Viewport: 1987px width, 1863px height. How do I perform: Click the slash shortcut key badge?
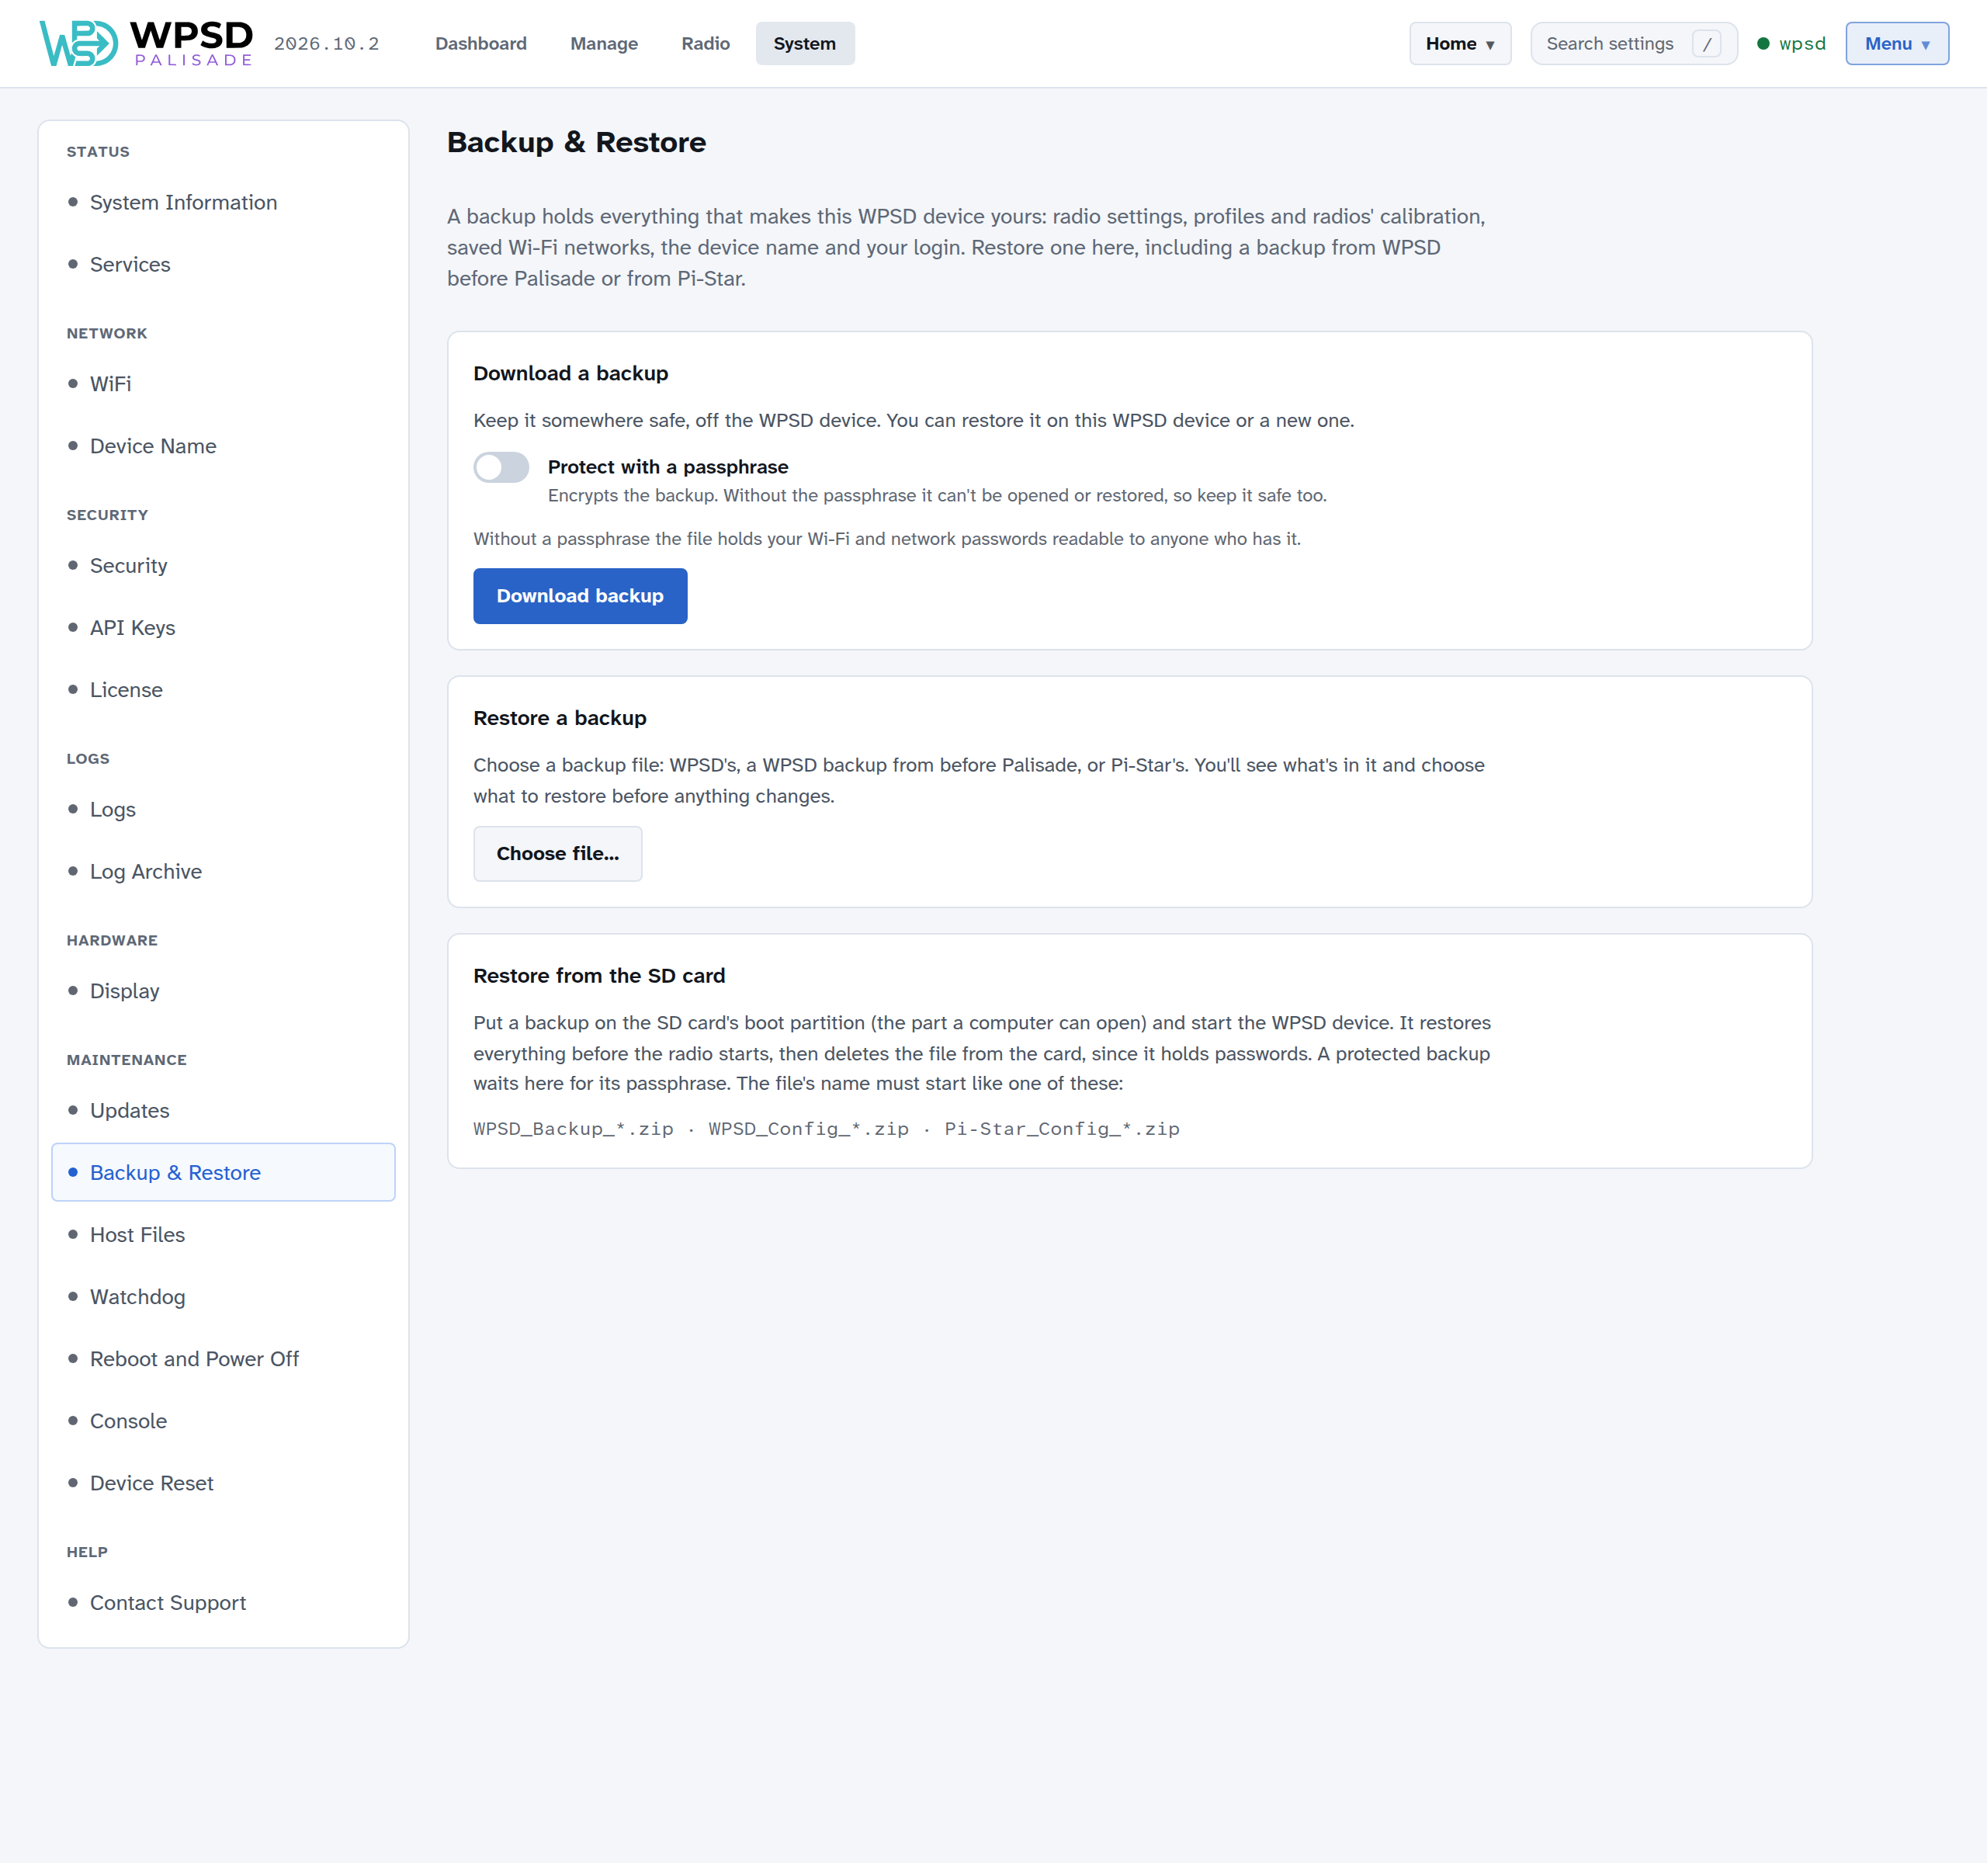click(1706, 44)
